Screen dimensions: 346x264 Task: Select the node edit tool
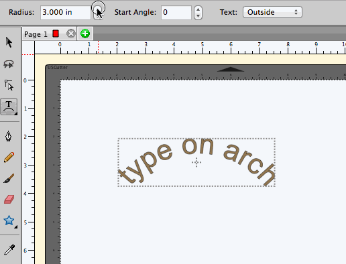coord(9,85)
